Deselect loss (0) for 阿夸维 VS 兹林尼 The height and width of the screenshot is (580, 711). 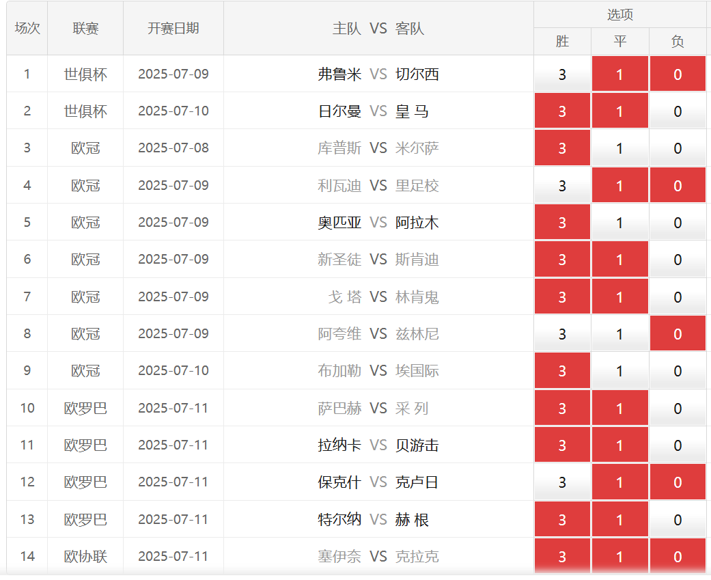678,334
